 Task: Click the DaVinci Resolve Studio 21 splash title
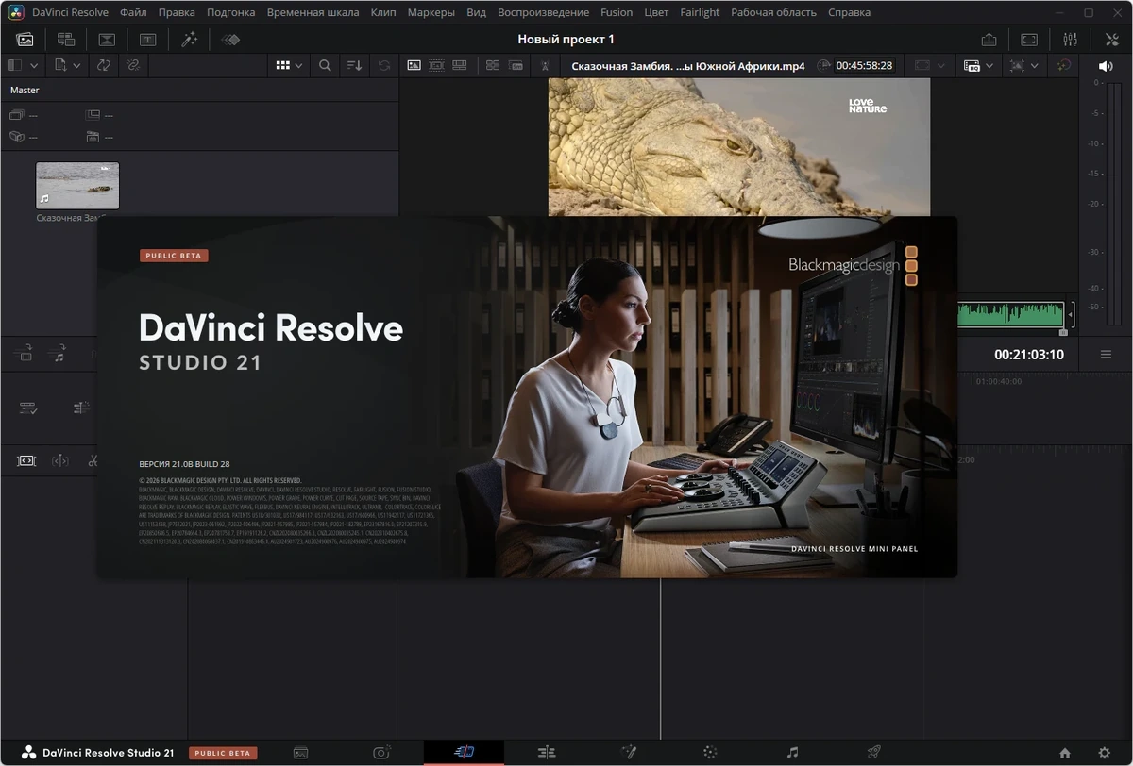click(271, 342)
